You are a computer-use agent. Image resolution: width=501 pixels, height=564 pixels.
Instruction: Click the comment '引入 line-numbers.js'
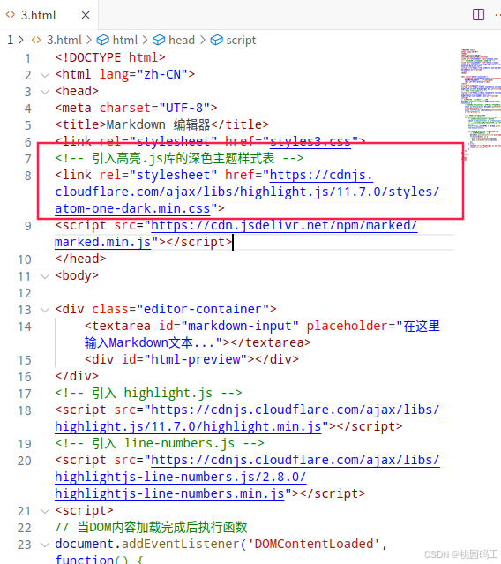[163, 443]
